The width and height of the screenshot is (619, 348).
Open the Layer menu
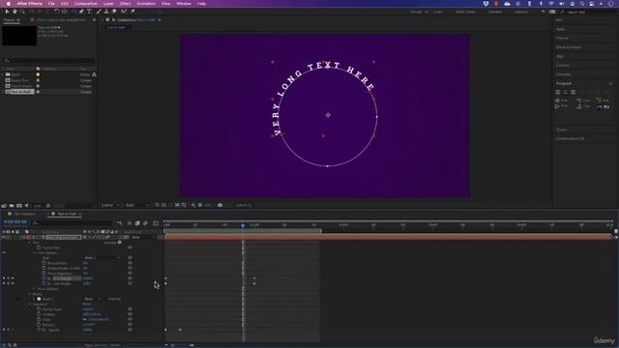tap(108, 4)
